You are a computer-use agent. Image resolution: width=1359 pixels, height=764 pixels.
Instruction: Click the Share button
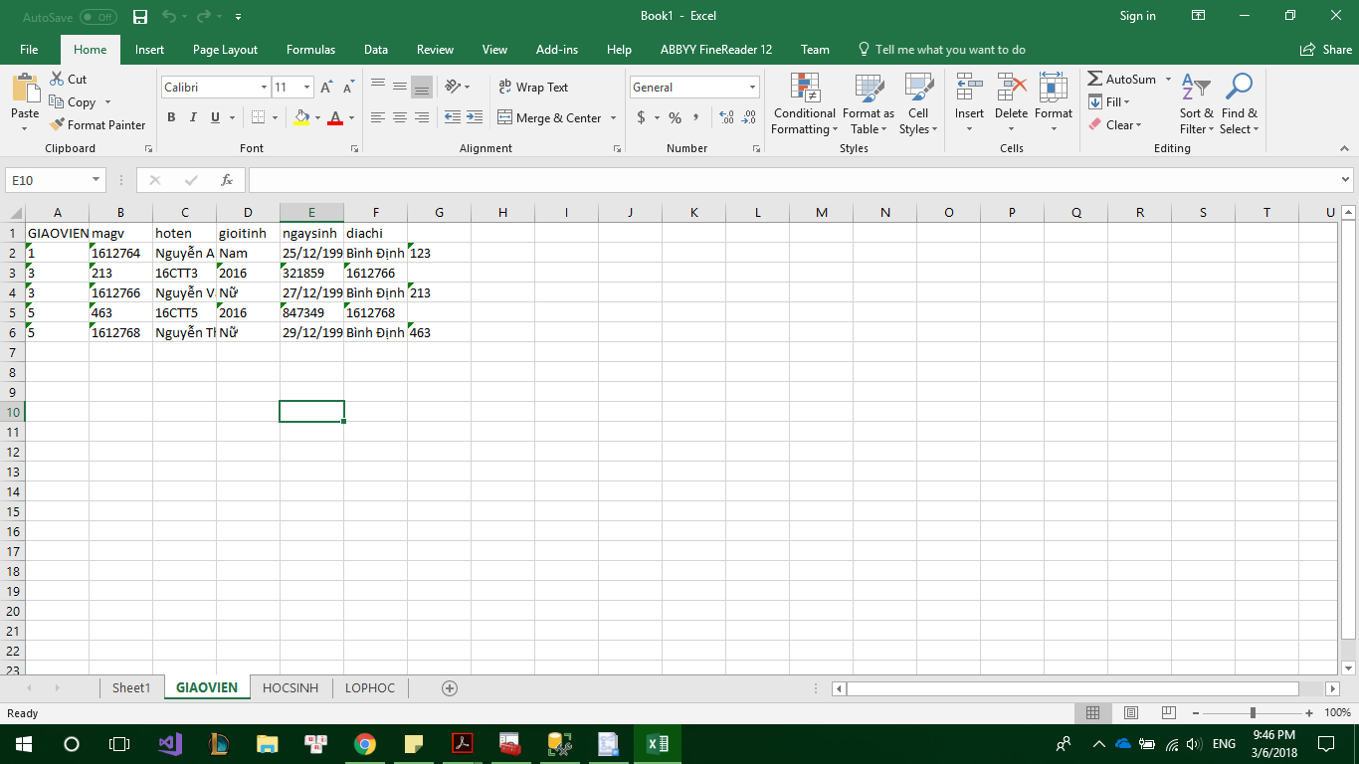click(1326, 50)
